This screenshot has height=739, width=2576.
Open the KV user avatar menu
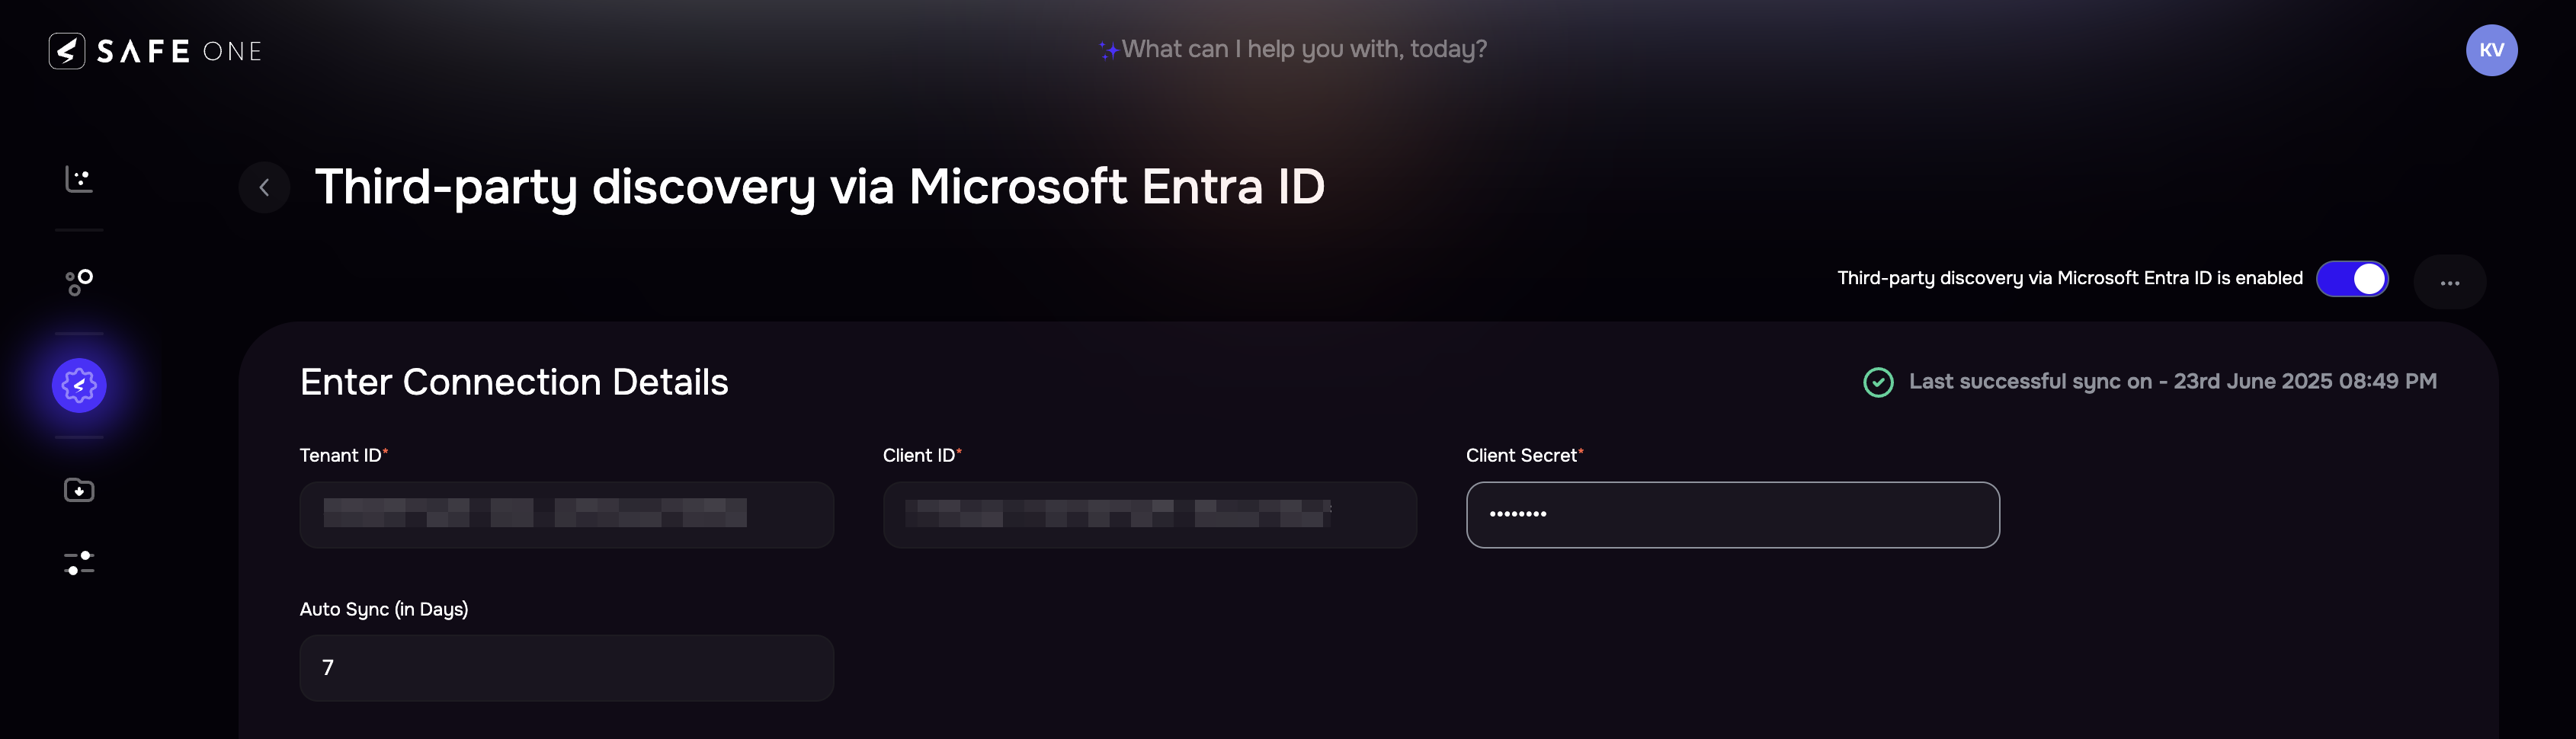click(2491, 50)
